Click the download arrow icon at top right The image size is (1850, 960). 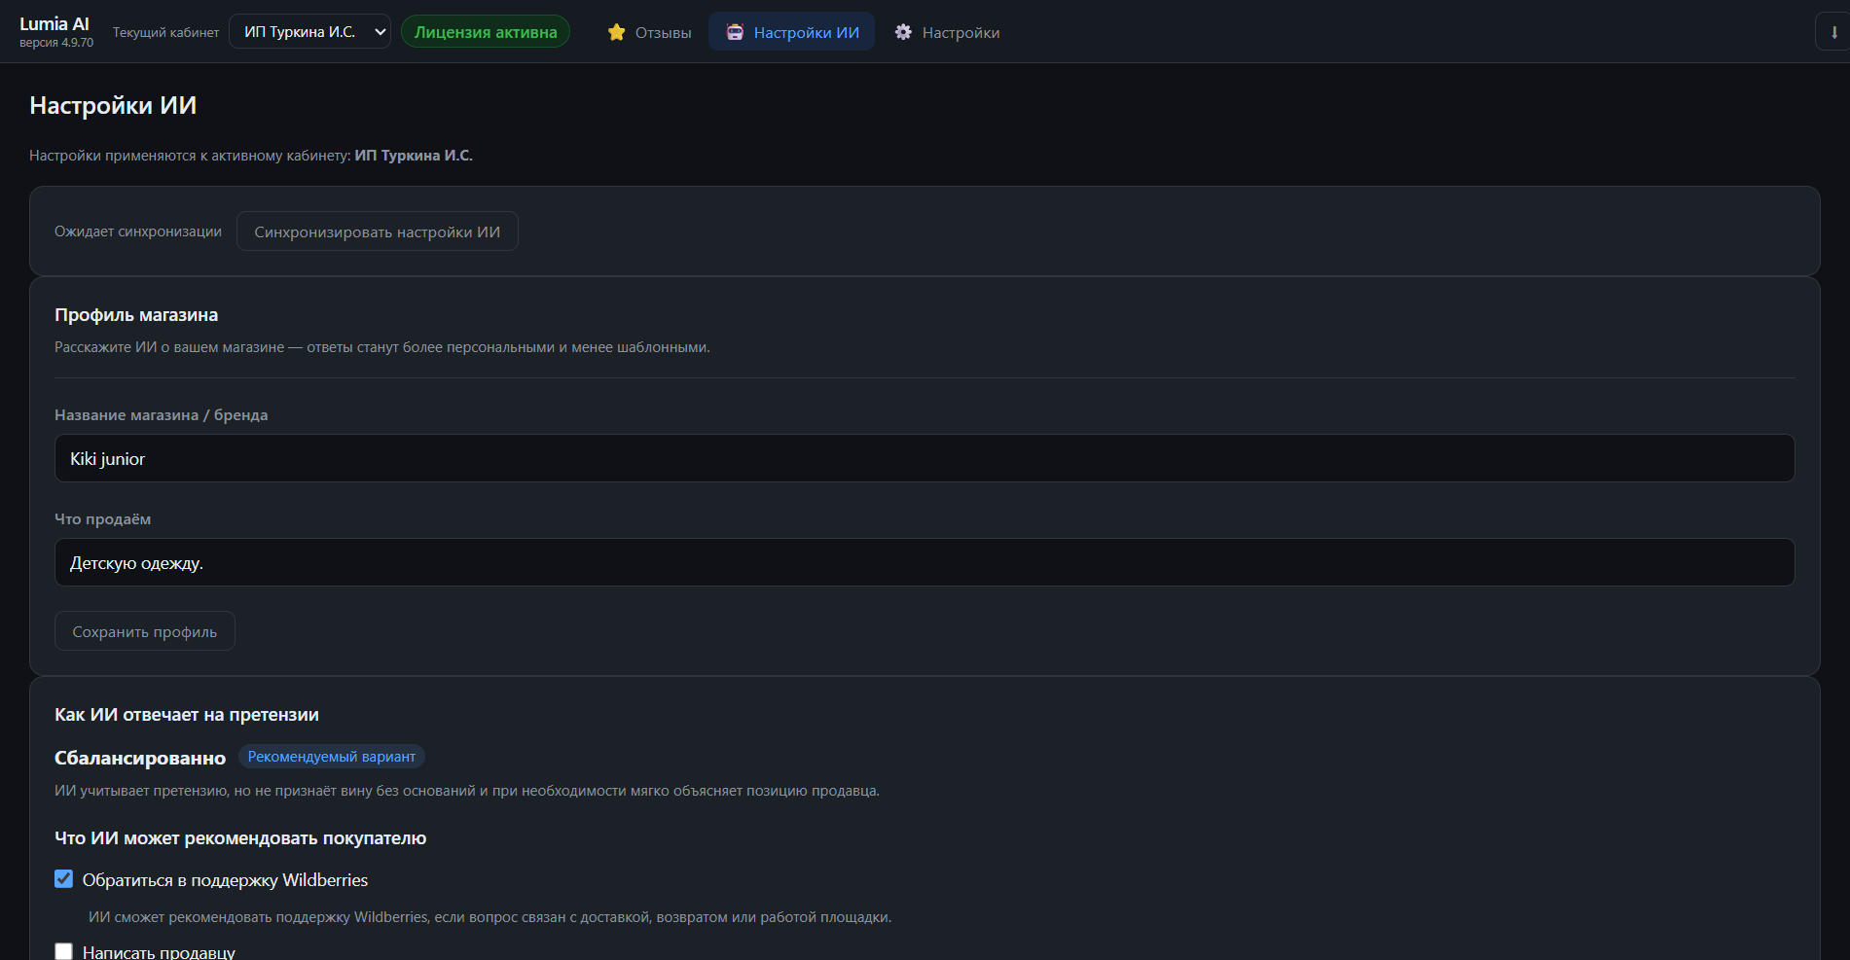[x=1833, y=32]
